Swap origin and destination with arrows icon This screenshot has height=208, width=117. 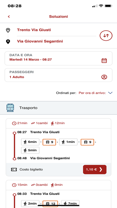coord(106,36)
